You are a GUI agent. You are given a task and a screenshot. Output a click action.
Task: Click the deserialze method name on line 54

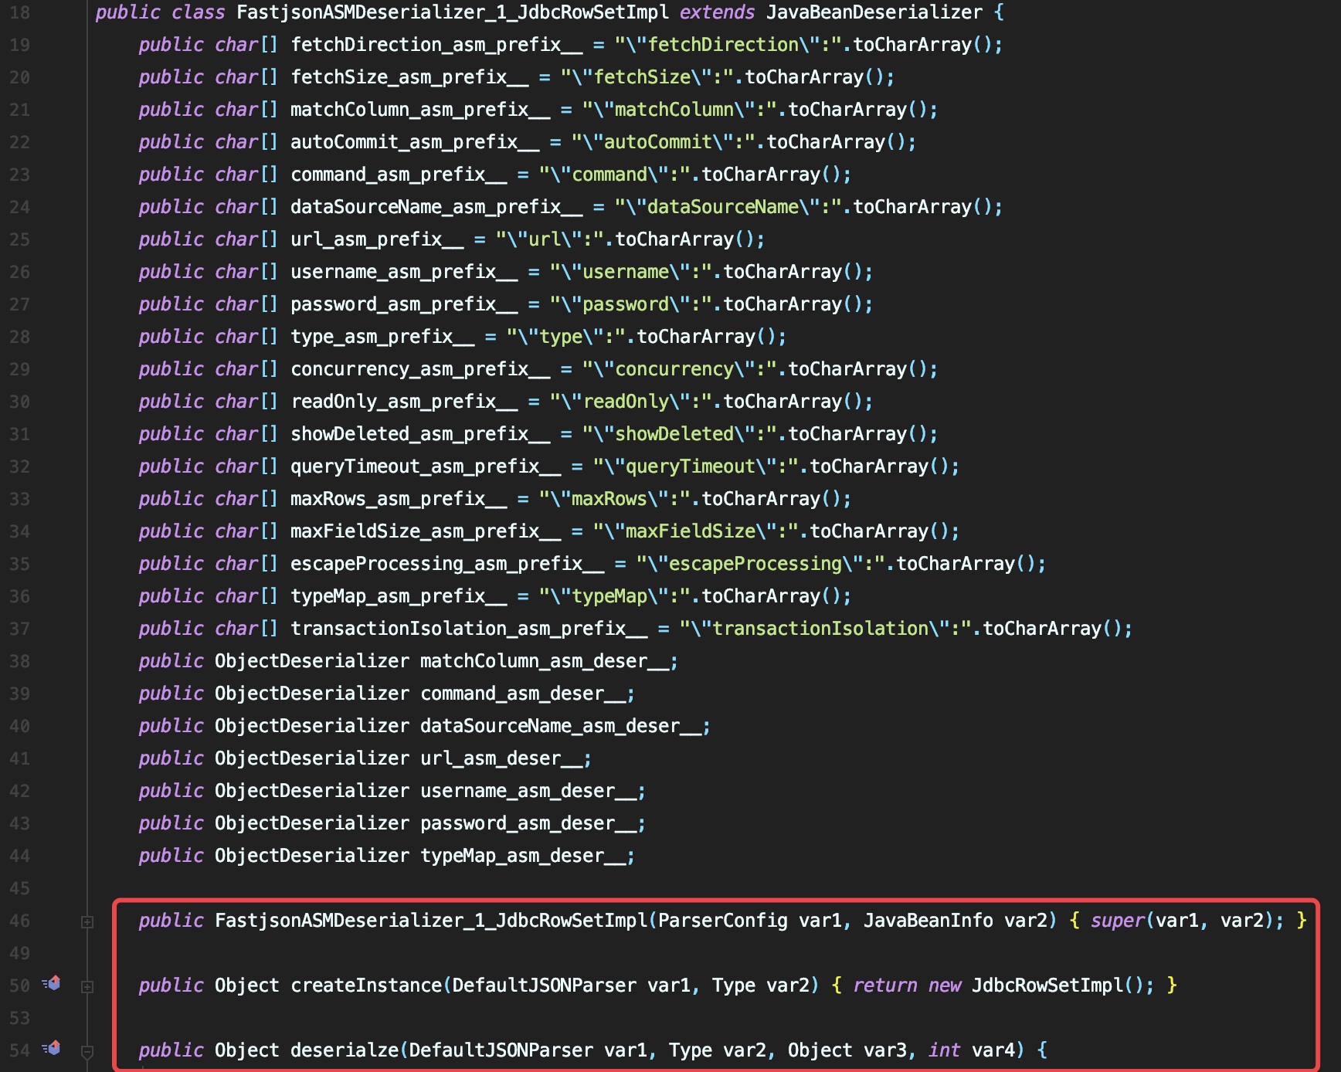(345, 1050)
